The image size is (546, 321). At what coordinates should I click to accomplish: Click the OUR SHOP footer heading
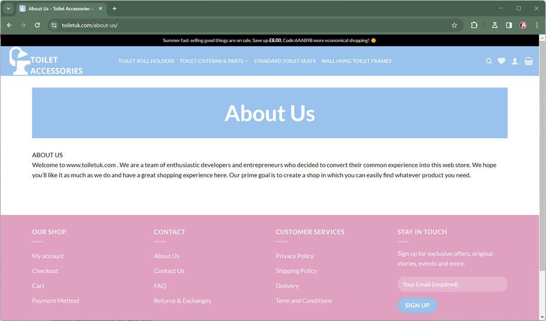49,232
